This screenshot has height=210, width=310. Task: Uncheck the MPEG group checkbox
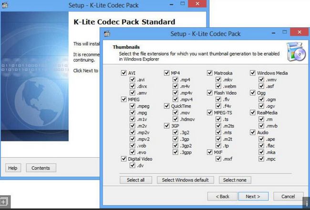pos(124,100)
